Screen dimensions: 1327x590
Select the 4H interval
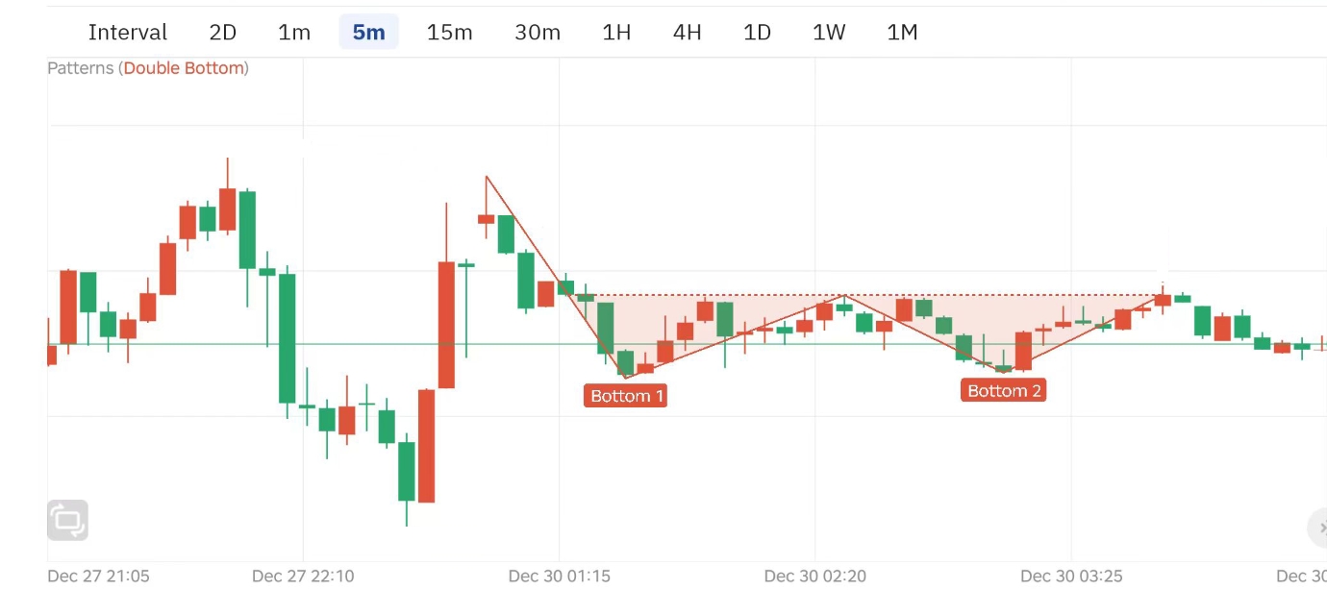(687, 33)
